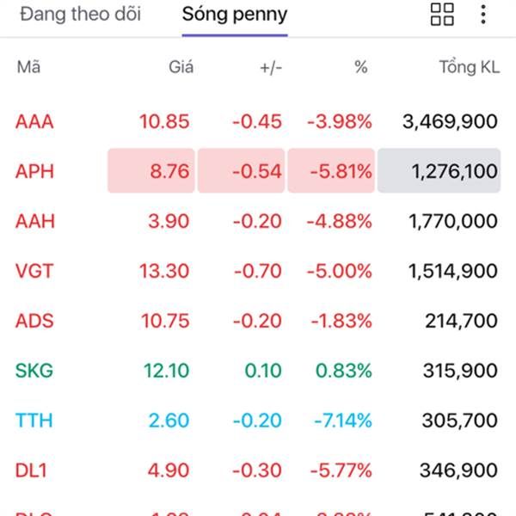The width and height of the screenshot is (516, 516).
Task: Sort by the +/- change column
Action: pos(271,68)
